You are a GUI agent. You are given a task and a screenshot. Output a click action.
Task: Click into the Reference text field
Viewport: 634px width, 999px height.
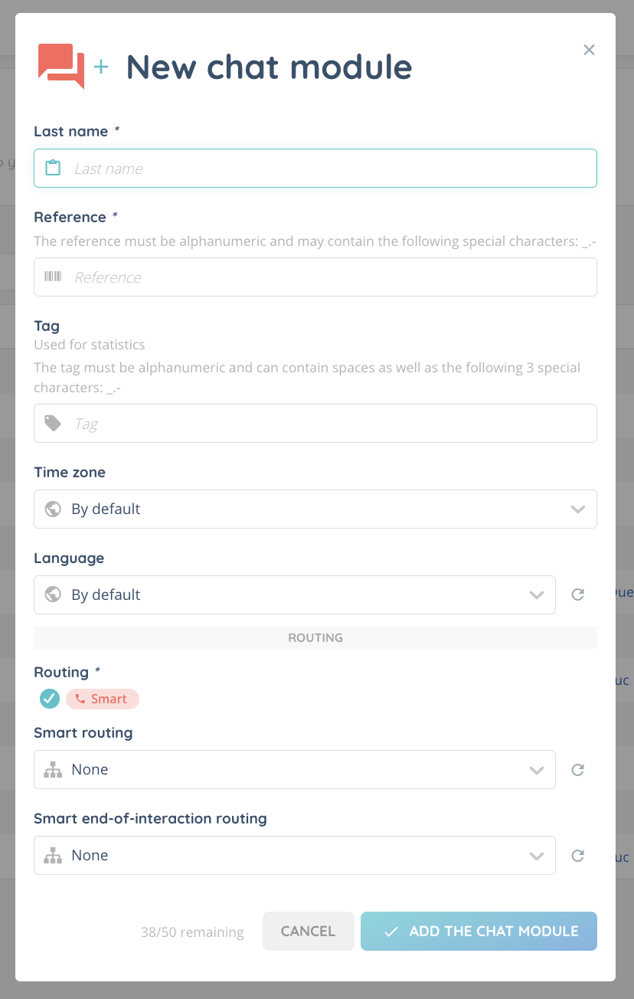(x=329, y=277)
